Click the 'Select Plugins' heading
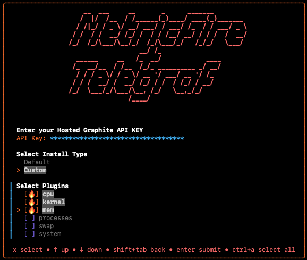Viewport: 307px width, 260px height. [x=42, y=186]
